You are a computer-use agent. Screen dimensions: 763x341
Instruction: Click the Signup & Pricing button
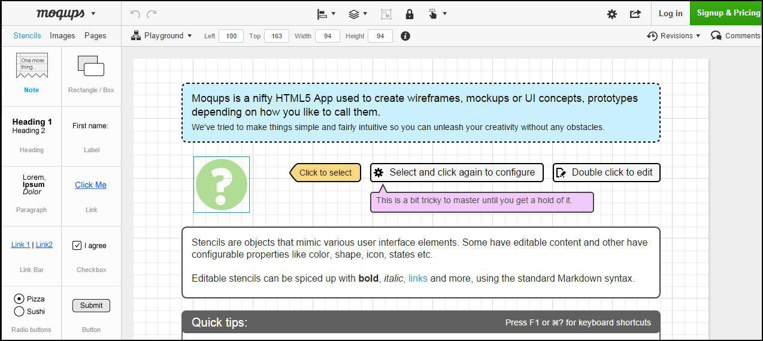coord(726,13)
